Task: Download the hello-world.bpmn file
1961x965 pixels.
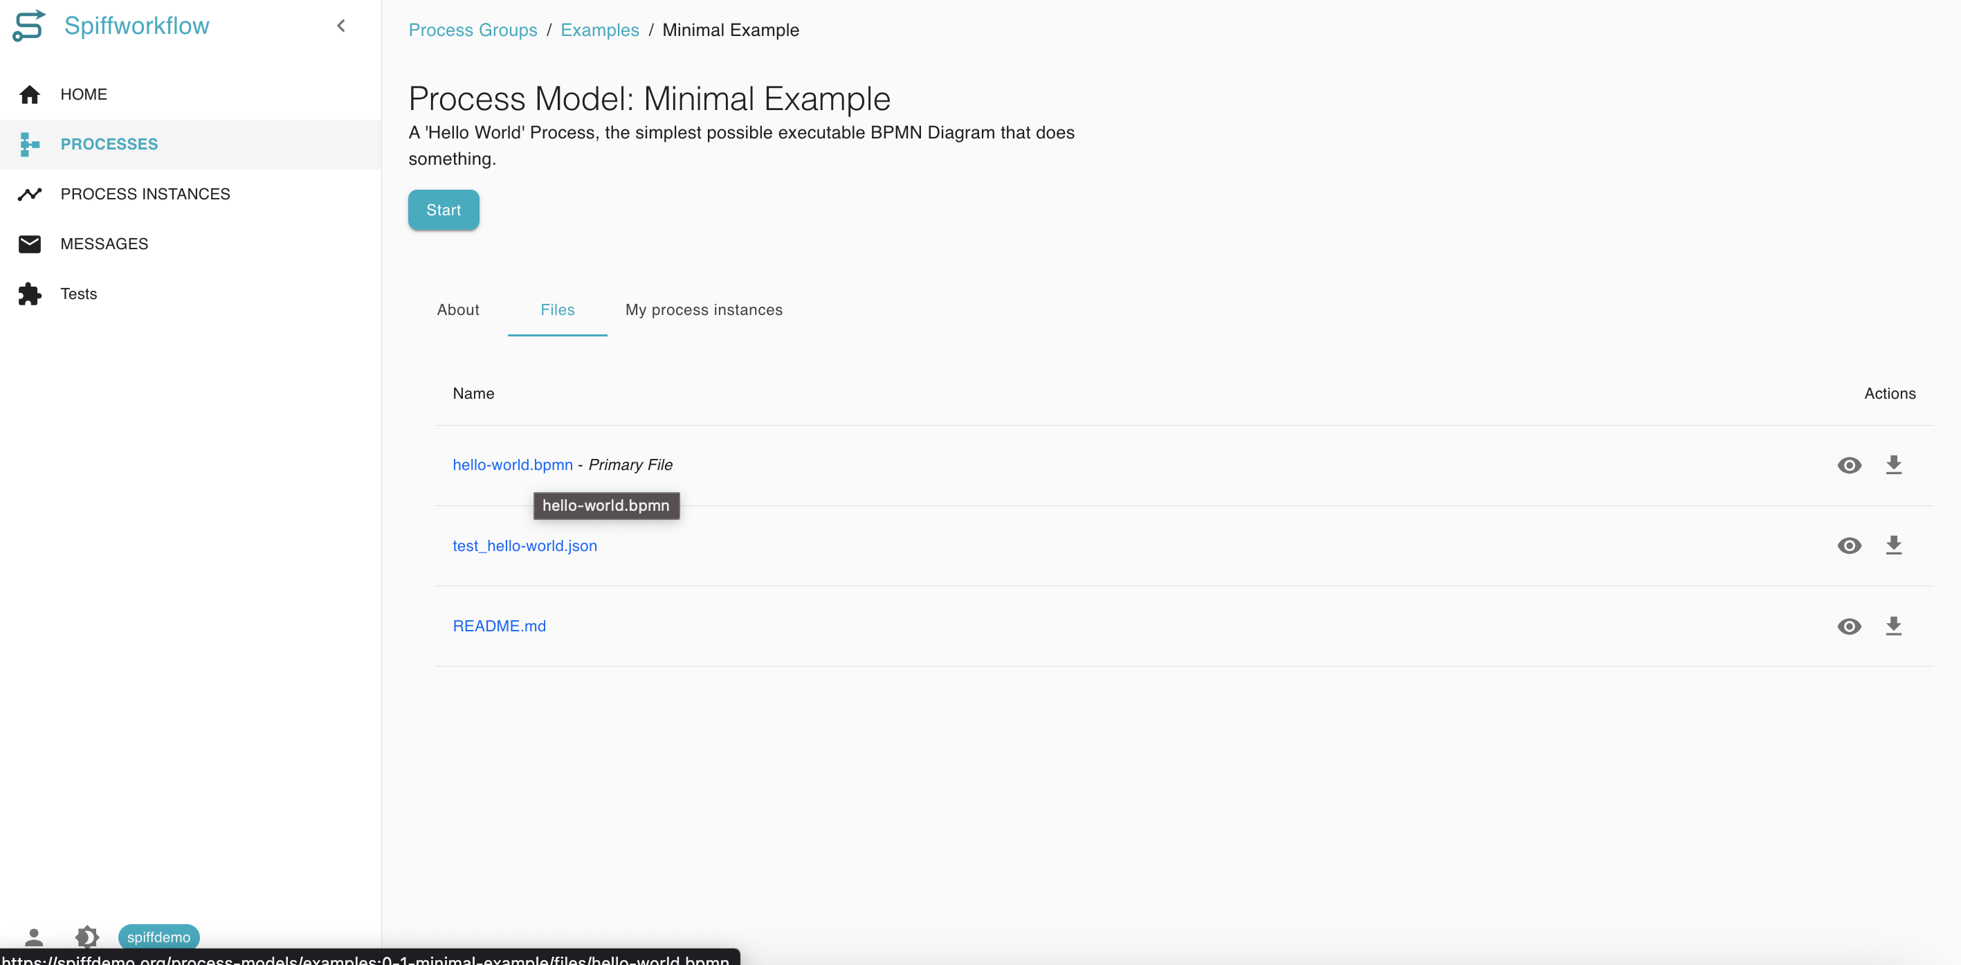Action: (1893, 465)
